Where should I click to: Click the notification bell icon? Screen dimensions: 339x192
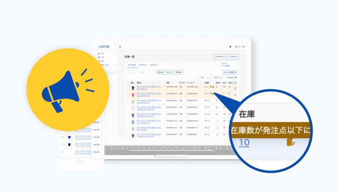pos(230,47)
